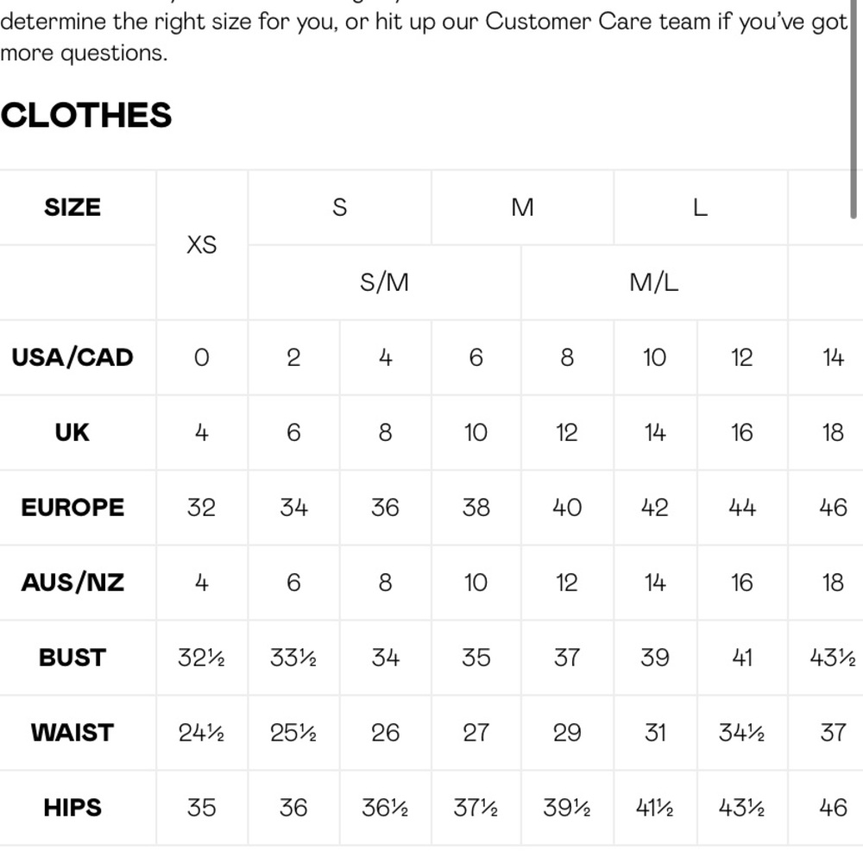Click the waist 34½ measurement cell

[742, 733]
